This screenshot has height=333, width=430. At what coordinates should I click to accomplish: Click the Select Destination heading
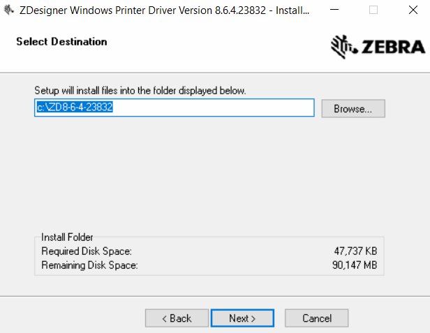pos(61,42)
